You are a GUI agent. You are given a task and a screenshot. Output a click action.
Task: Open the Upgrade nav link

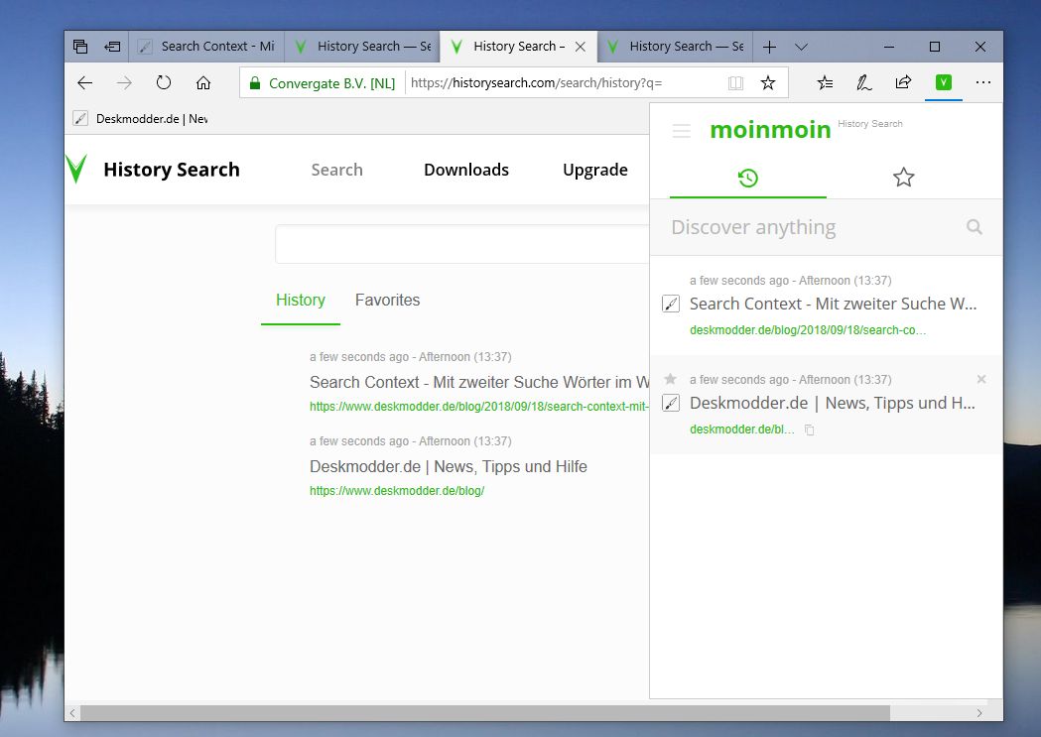coord(594,170)
